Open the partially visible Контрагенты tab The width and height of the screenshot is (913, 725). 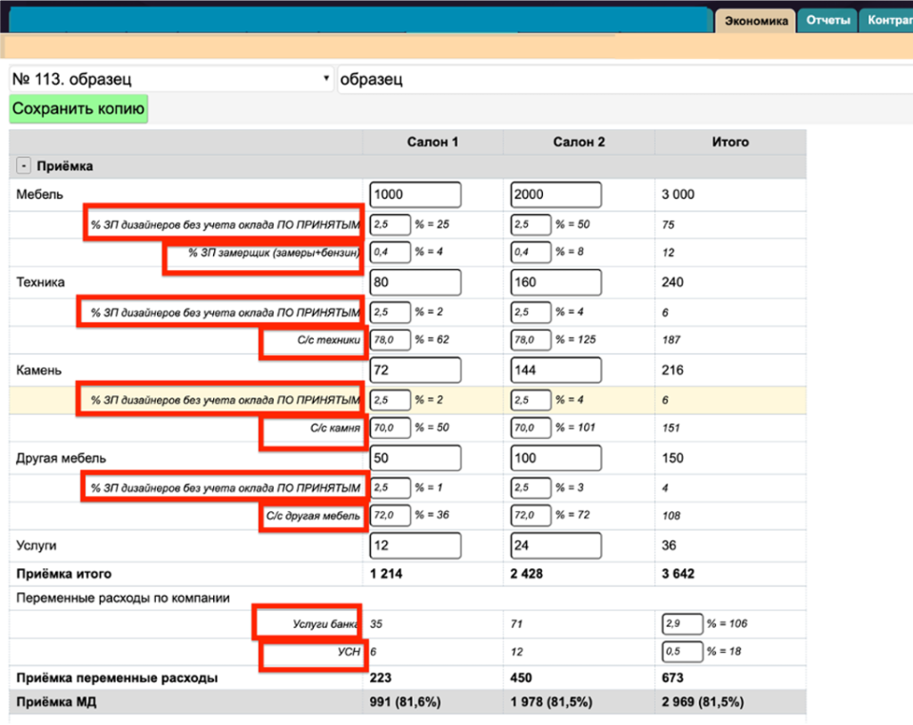tap(887, 21)
